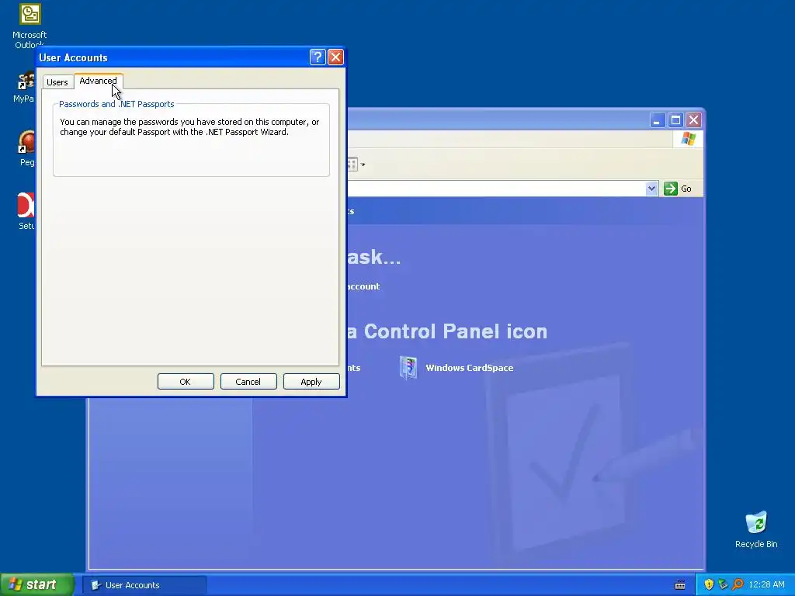Open Windows CardSpace icon in Control Panel
795x596 pixels.
tap(408, 367)
